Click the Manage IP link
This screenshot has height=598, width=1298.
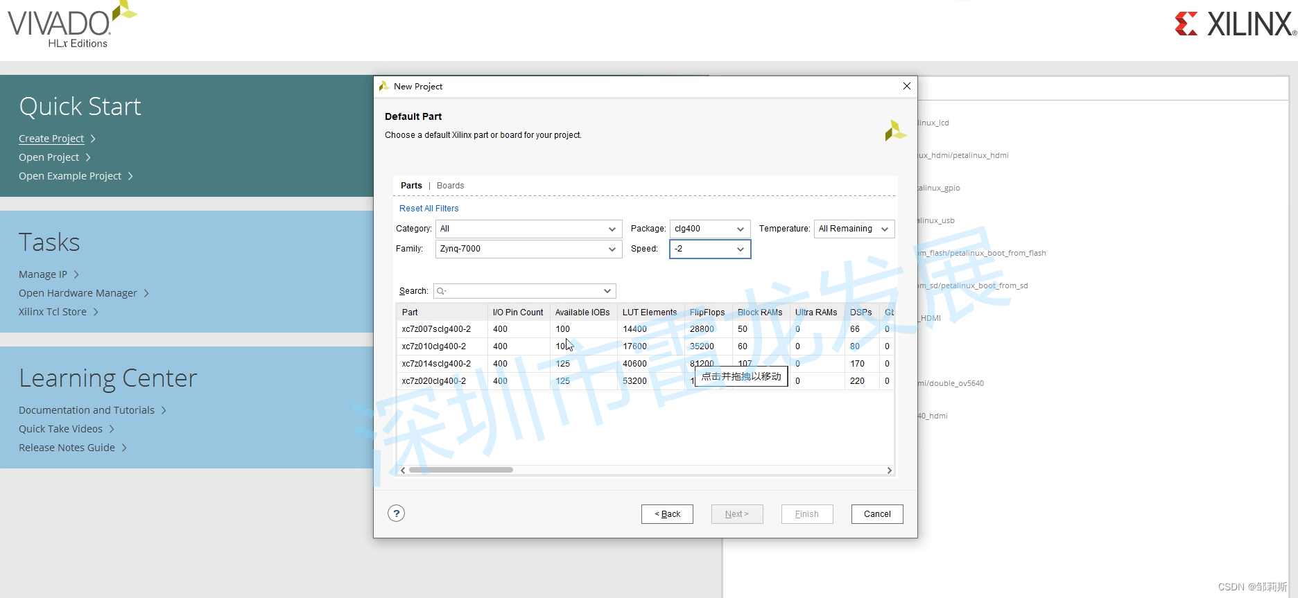43,274
